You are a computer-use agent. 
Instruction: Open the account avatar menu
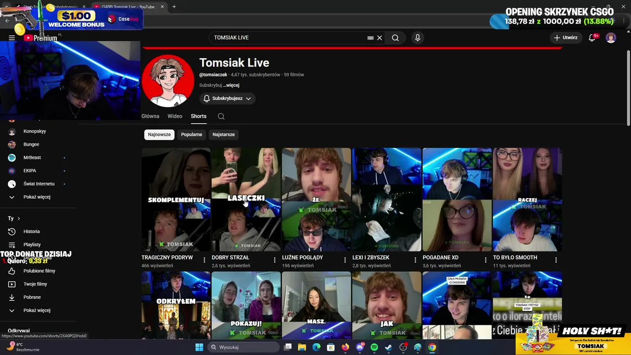point(611,38)
